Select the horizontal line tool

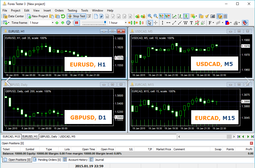(168, 23)
